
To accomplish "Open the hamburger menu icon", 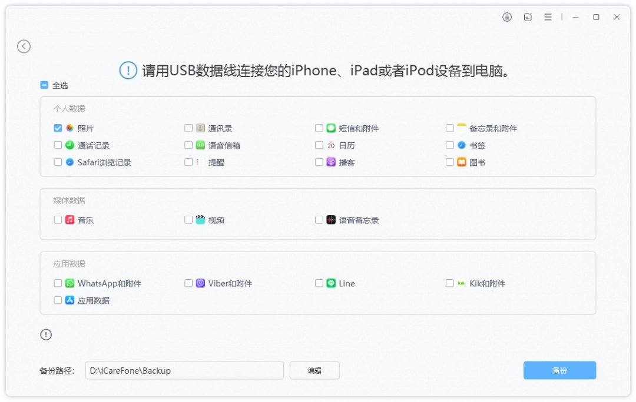I will (547, 16).
